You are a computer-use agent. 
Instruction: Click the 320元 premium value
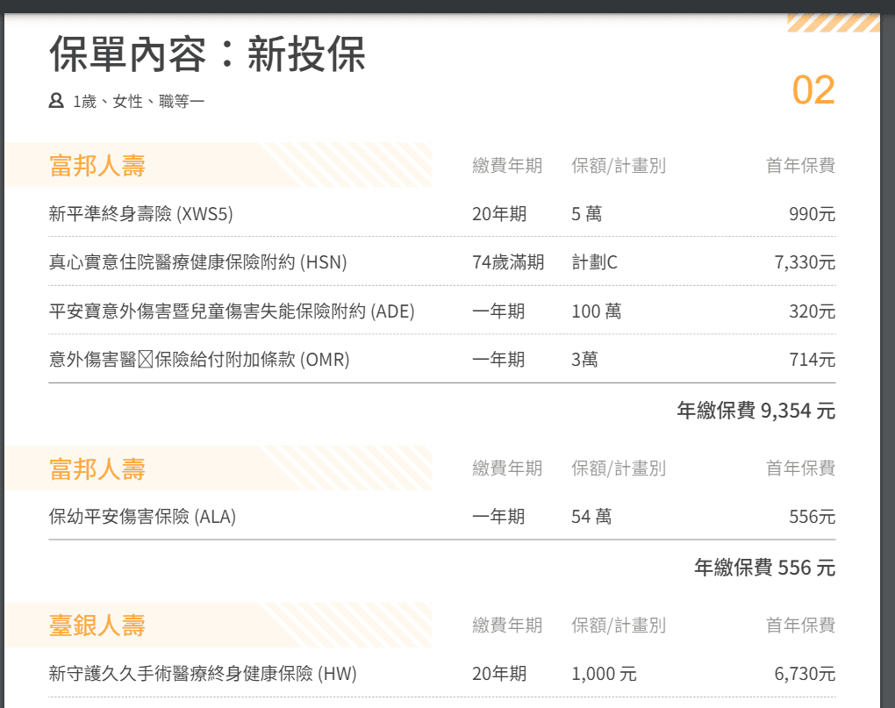click(x=813, y=311)
